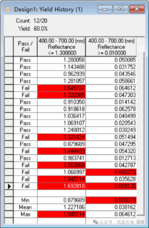Select cell value 0.031752

(111, 67)
